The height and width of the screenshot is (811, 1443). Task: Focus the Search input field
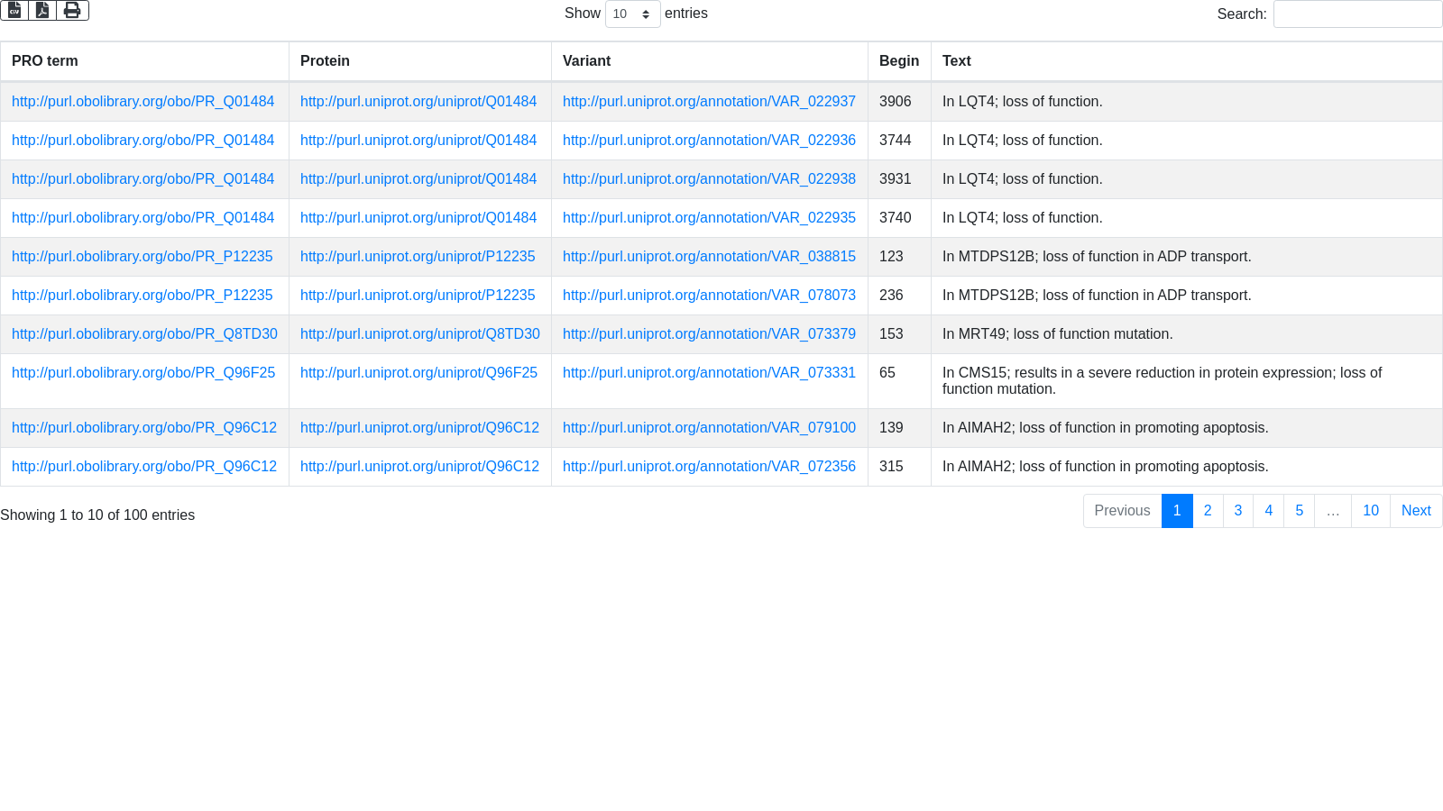[1356, 14]
